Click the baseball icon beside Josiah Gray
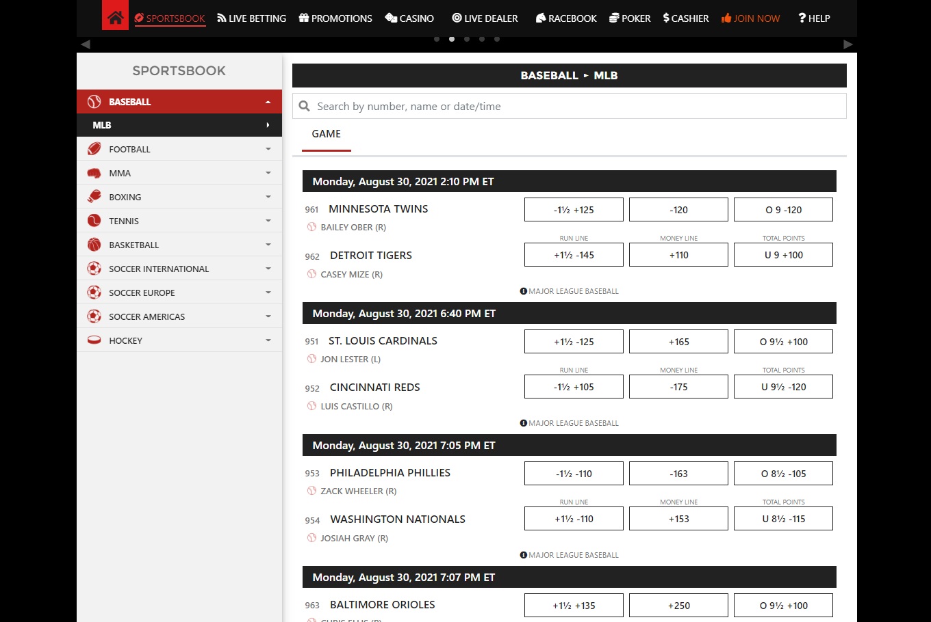Image resolution: width=931 pixels, height=622 pixels. click(x=311, y=538)
